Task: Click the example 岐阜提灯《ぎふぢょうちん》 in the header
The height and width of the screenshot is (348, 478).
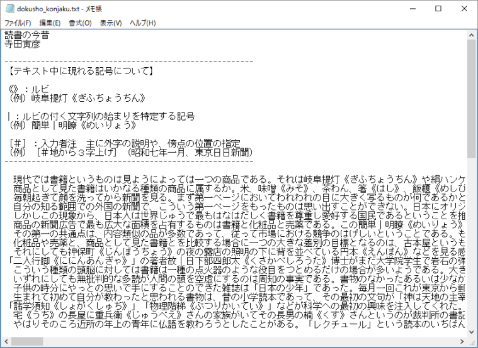Action: tap(89, 98)
